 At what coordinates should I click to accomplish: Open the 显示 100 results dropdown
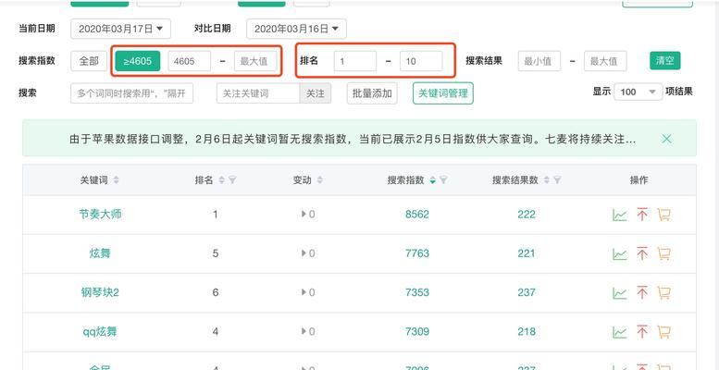(x=638, y=92)
